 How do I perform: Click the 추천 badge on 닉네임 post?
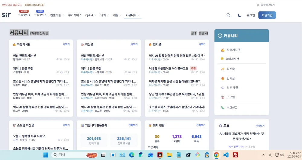click(x=193, y=68)
